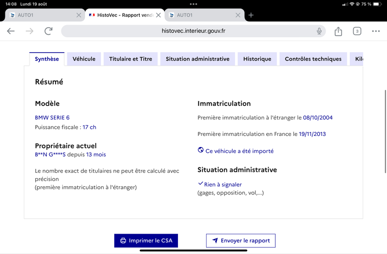This screenshot has width=387, height=254.
Task: Click the 17 ch fiscal power value
Action: (89, 127)
